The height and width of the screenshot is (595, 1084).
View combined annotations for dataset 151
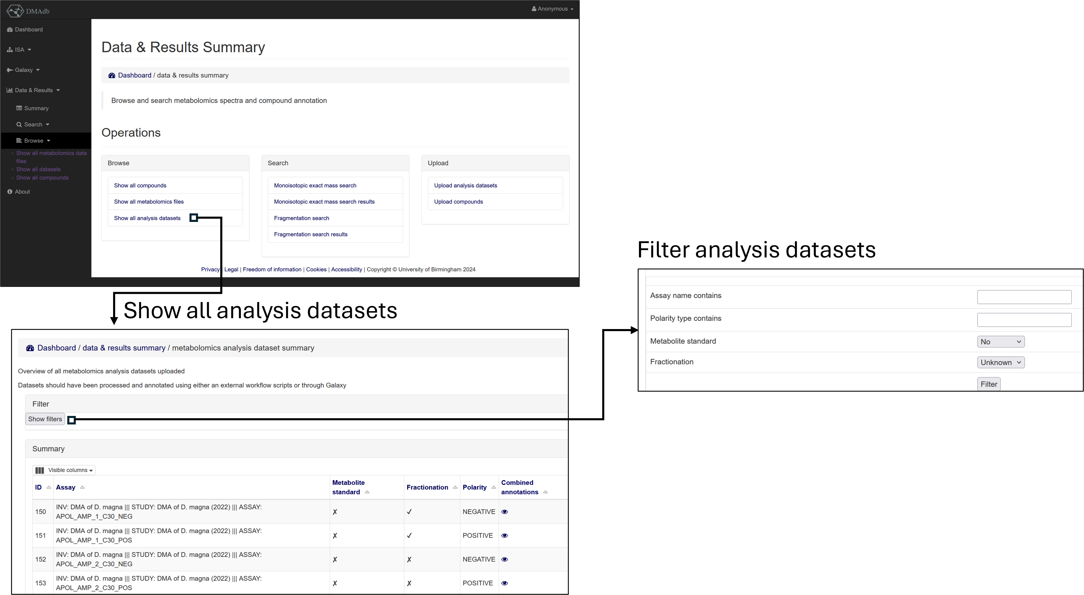(505, 536)
